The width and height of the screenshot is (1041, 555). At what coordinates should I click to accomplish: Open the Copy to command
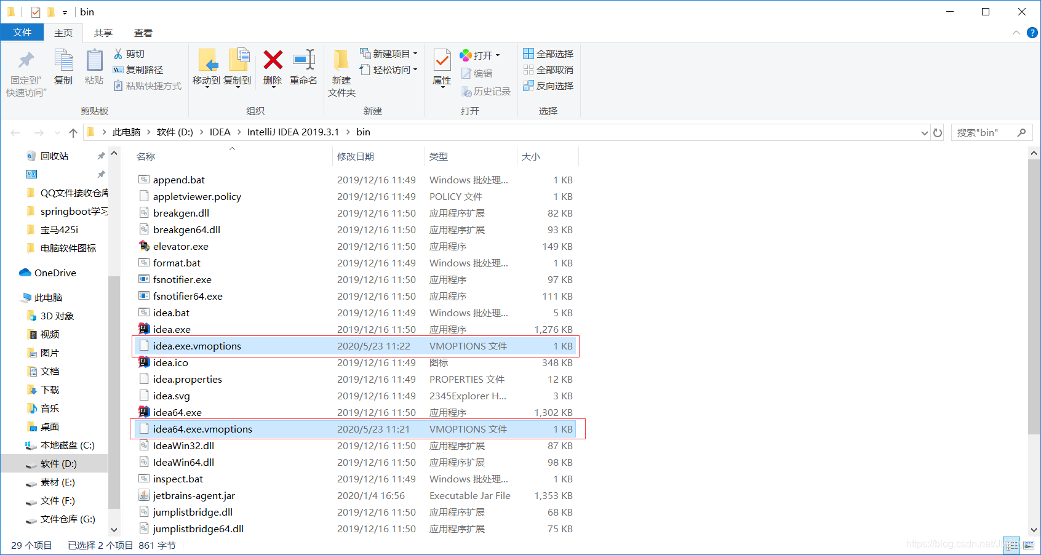238,60
